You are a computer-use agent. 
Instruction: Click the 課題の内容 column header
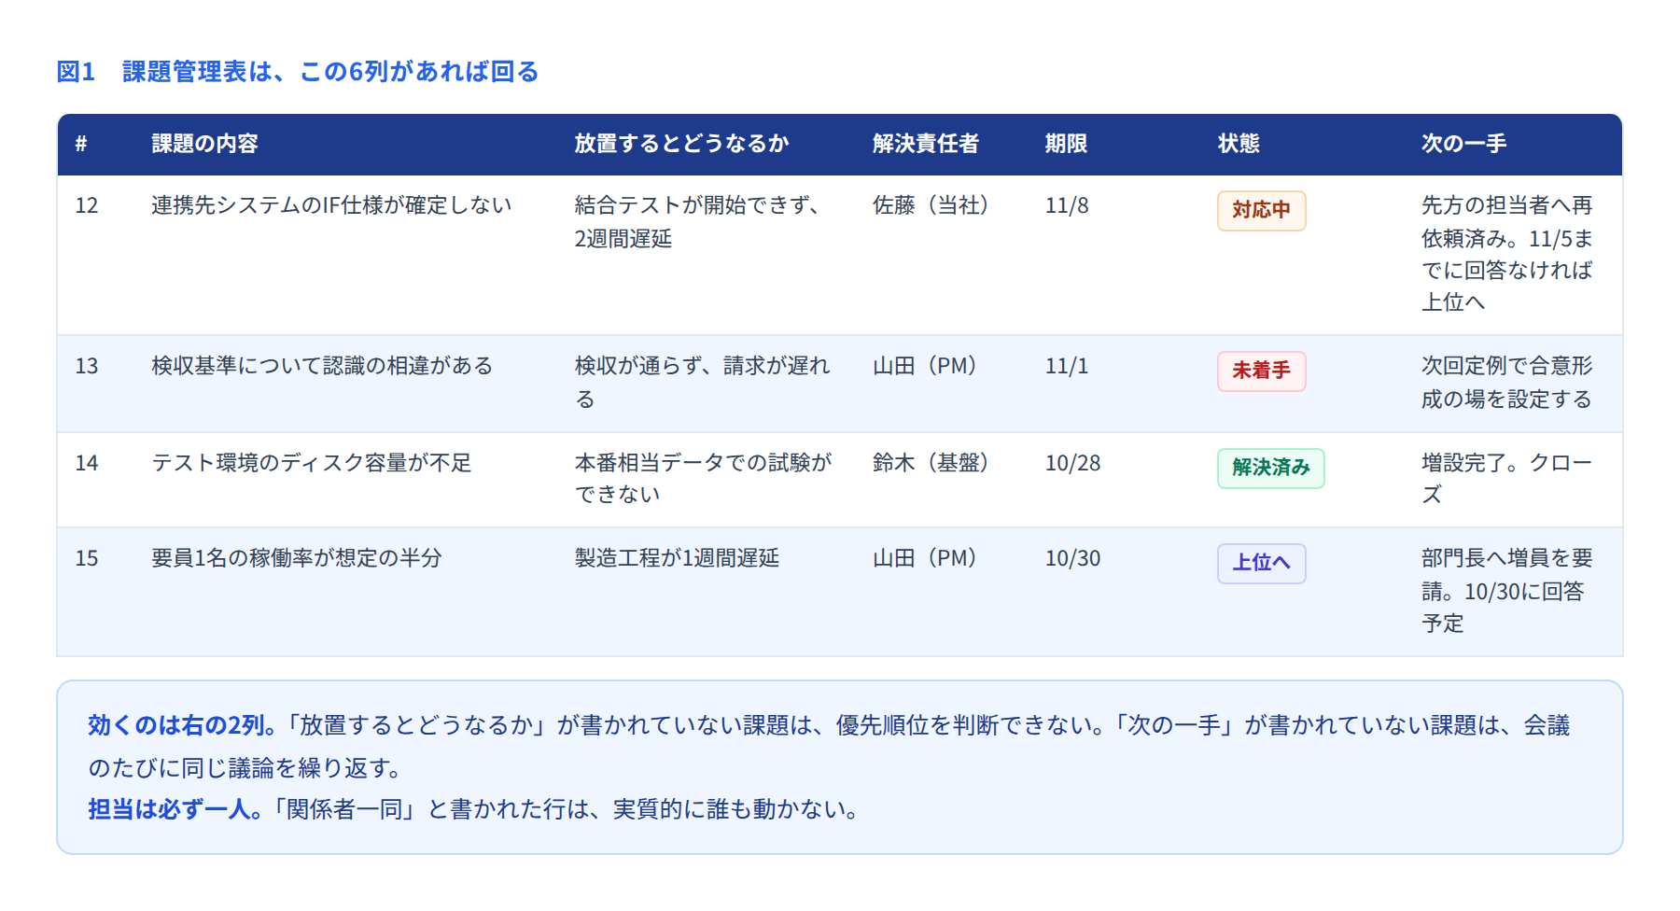pyautogui.click(x=204, y=144)
